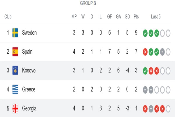Click the Kosovo flag icon
The height and width of the screenshot is (117, 175).
[15, 70]
